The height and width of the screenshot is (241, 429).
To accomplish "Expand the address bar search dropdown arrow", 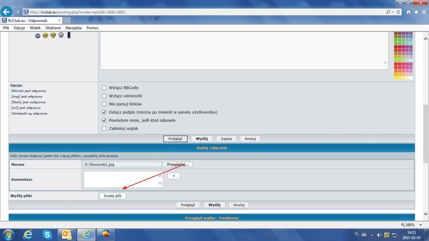I will (x=393, y=12).
